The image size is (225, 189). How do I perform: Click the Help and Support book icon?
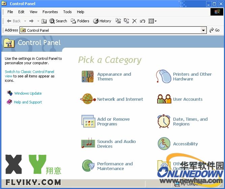(x=9, y=102)
